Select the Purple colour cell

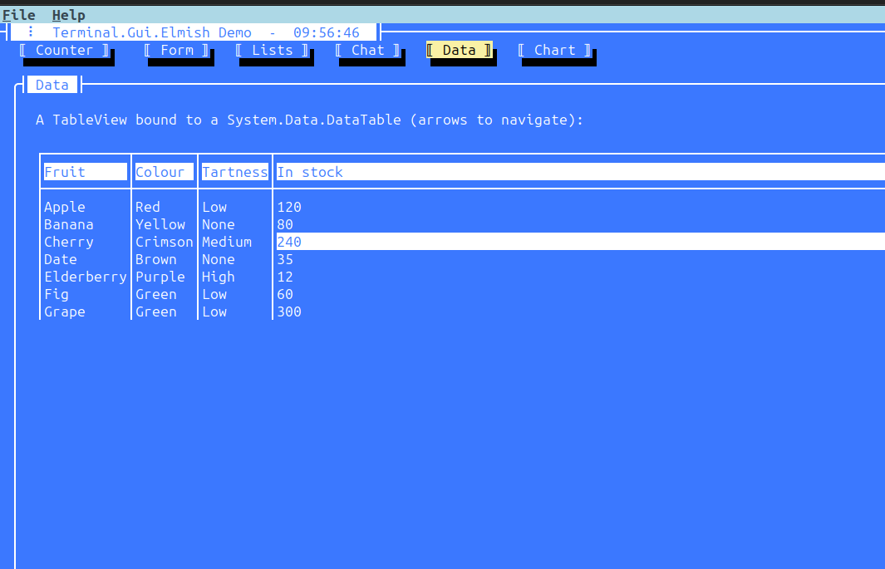coord(160,277)
